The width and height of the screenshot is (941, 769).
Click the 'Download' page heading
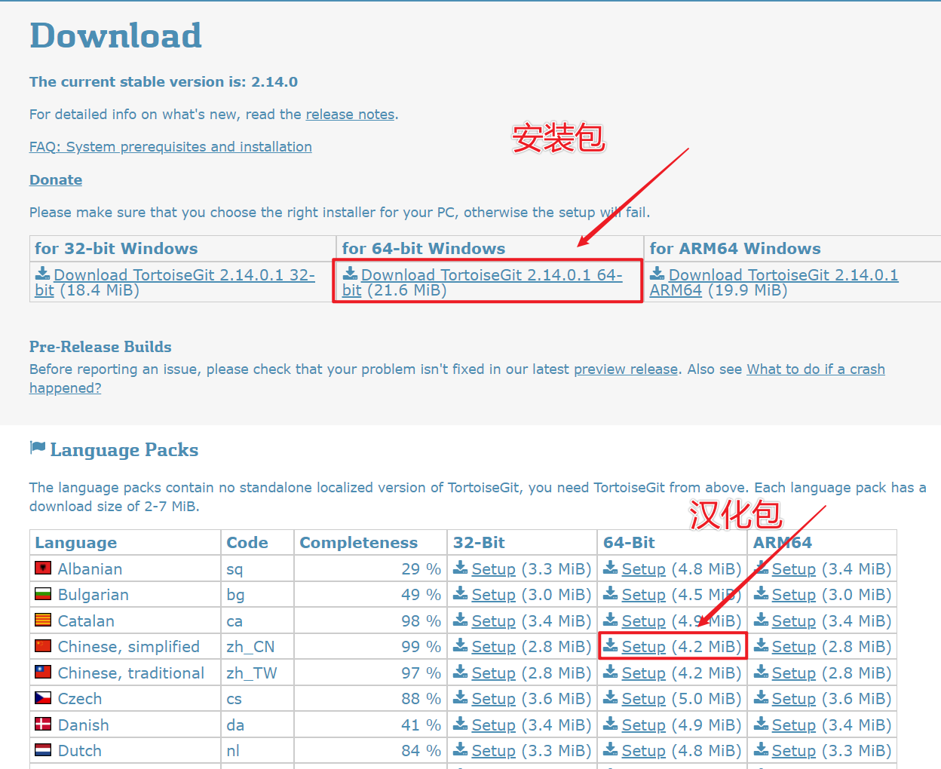tap(115, 35)
